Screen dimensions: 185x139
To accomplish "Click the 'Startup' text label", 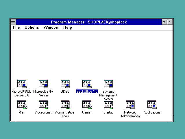I will click(x=109, y=112).
